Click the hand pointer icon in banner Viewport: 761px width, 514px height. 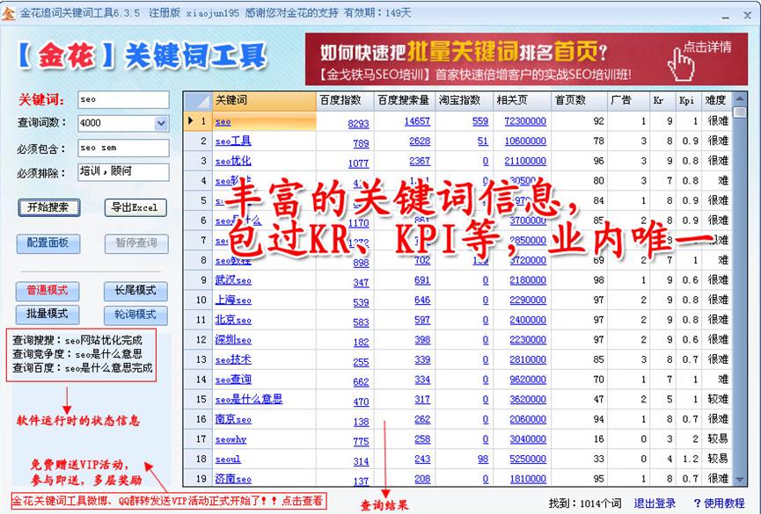point(680,65)
